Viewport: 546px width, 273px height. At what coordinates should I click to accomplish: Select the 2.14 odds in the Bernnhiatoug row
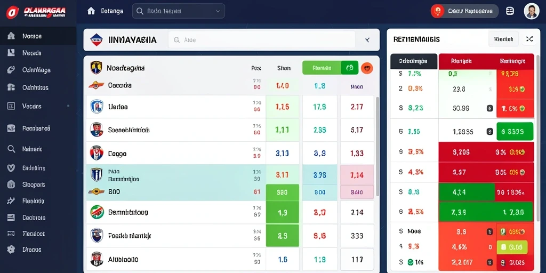357,212
